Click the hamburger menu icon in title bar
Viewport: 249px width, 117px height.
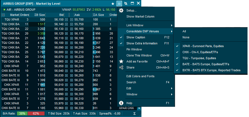pyautogui.click(x=119, y=4)
